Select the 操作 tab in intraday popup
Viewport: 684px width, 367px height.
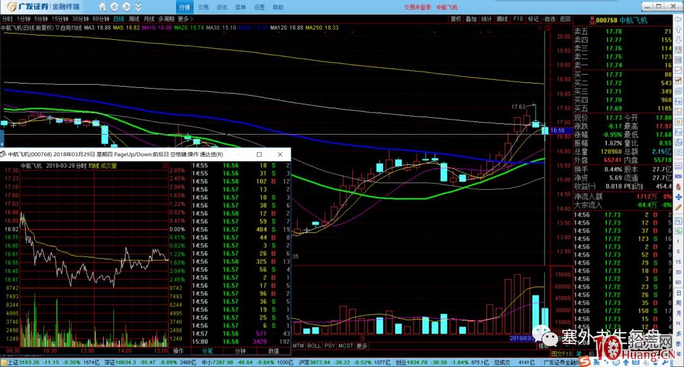pyautogui.click(x=179, y=351)
